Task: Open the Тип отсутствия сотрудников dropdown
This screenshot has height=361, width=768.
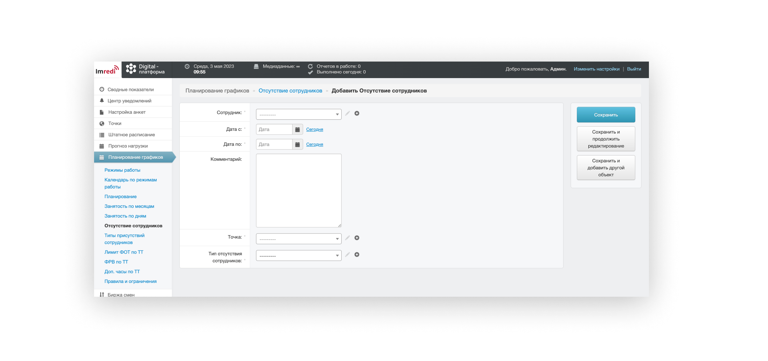Action: 299,256
